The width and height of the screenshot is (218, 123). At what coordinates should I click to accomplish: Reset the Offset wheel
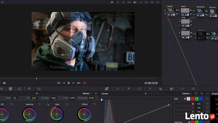tap(94, 104)
